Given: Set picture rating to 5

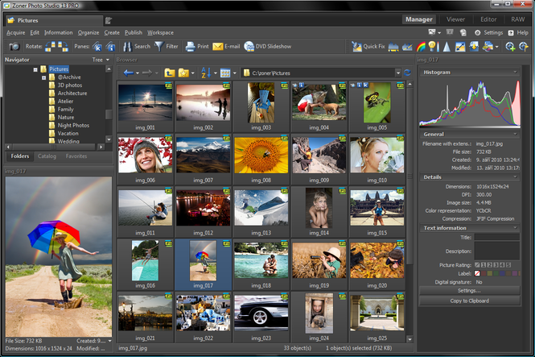Looking at the screenshot, I should click(508, 265).
